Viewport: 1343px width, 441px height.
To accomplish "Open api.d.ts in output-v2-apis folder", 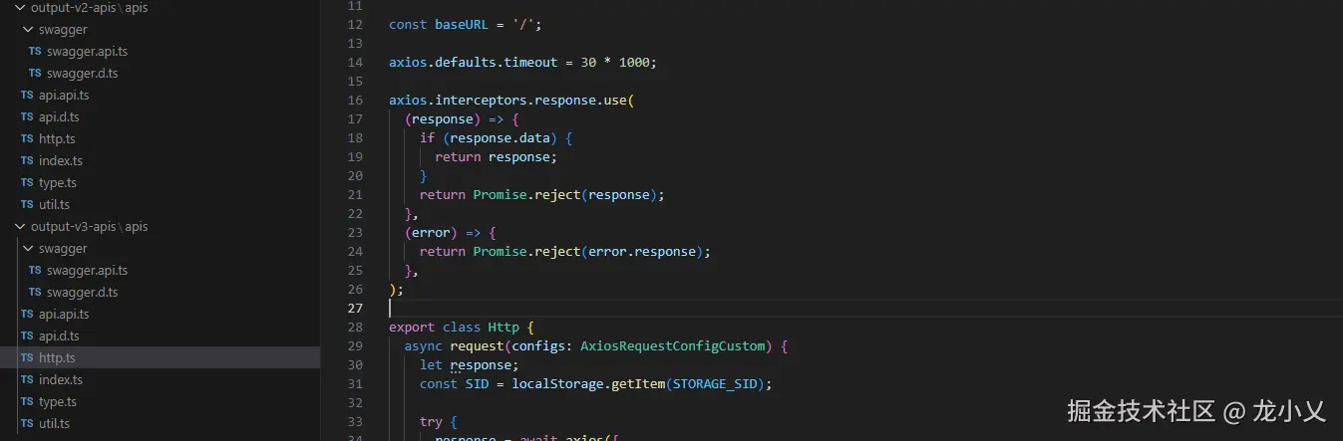I will coord(59,117).
